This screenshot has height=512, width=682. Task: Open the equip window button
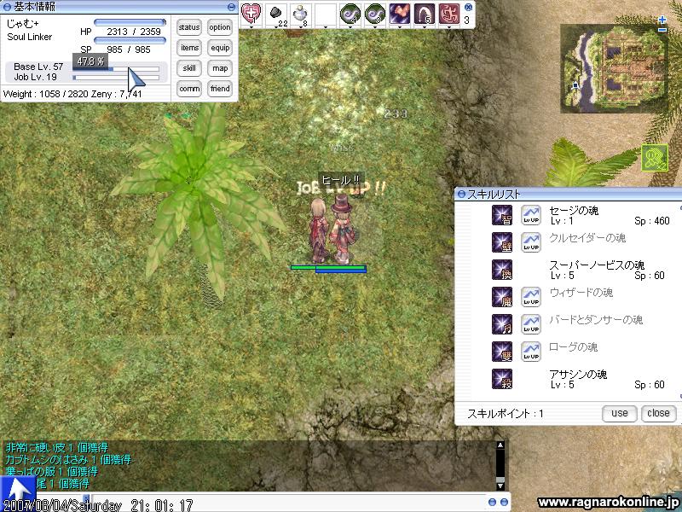click(220, 48)
